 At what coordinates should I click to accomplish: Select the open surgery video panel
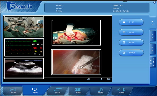click(76, 32)
